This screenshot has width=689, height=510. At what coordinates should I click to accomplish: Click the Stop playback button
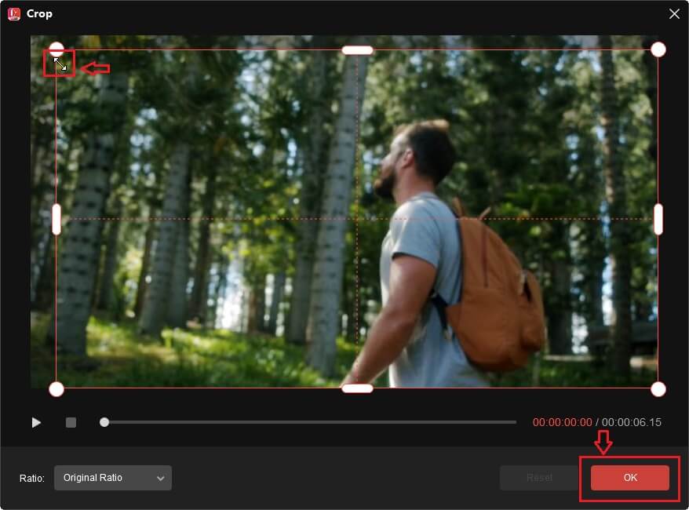tap(71, 422)
